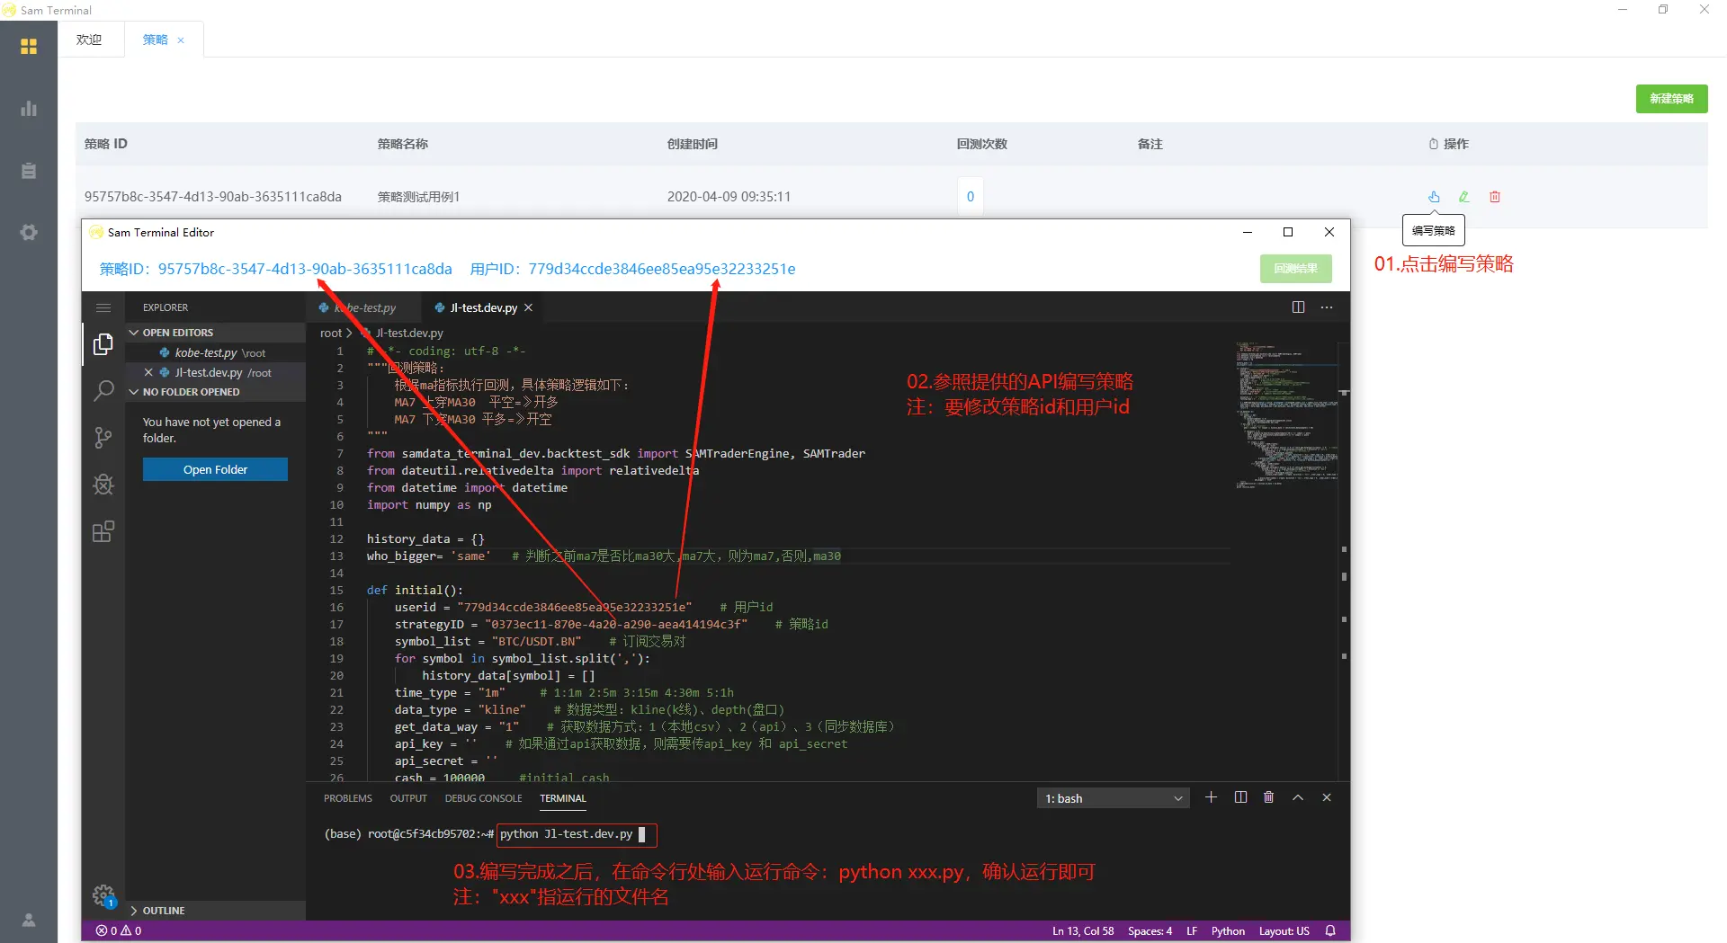Open the Search magnifier in activity bar
The image size is (1727, 943).
(103, 391)
